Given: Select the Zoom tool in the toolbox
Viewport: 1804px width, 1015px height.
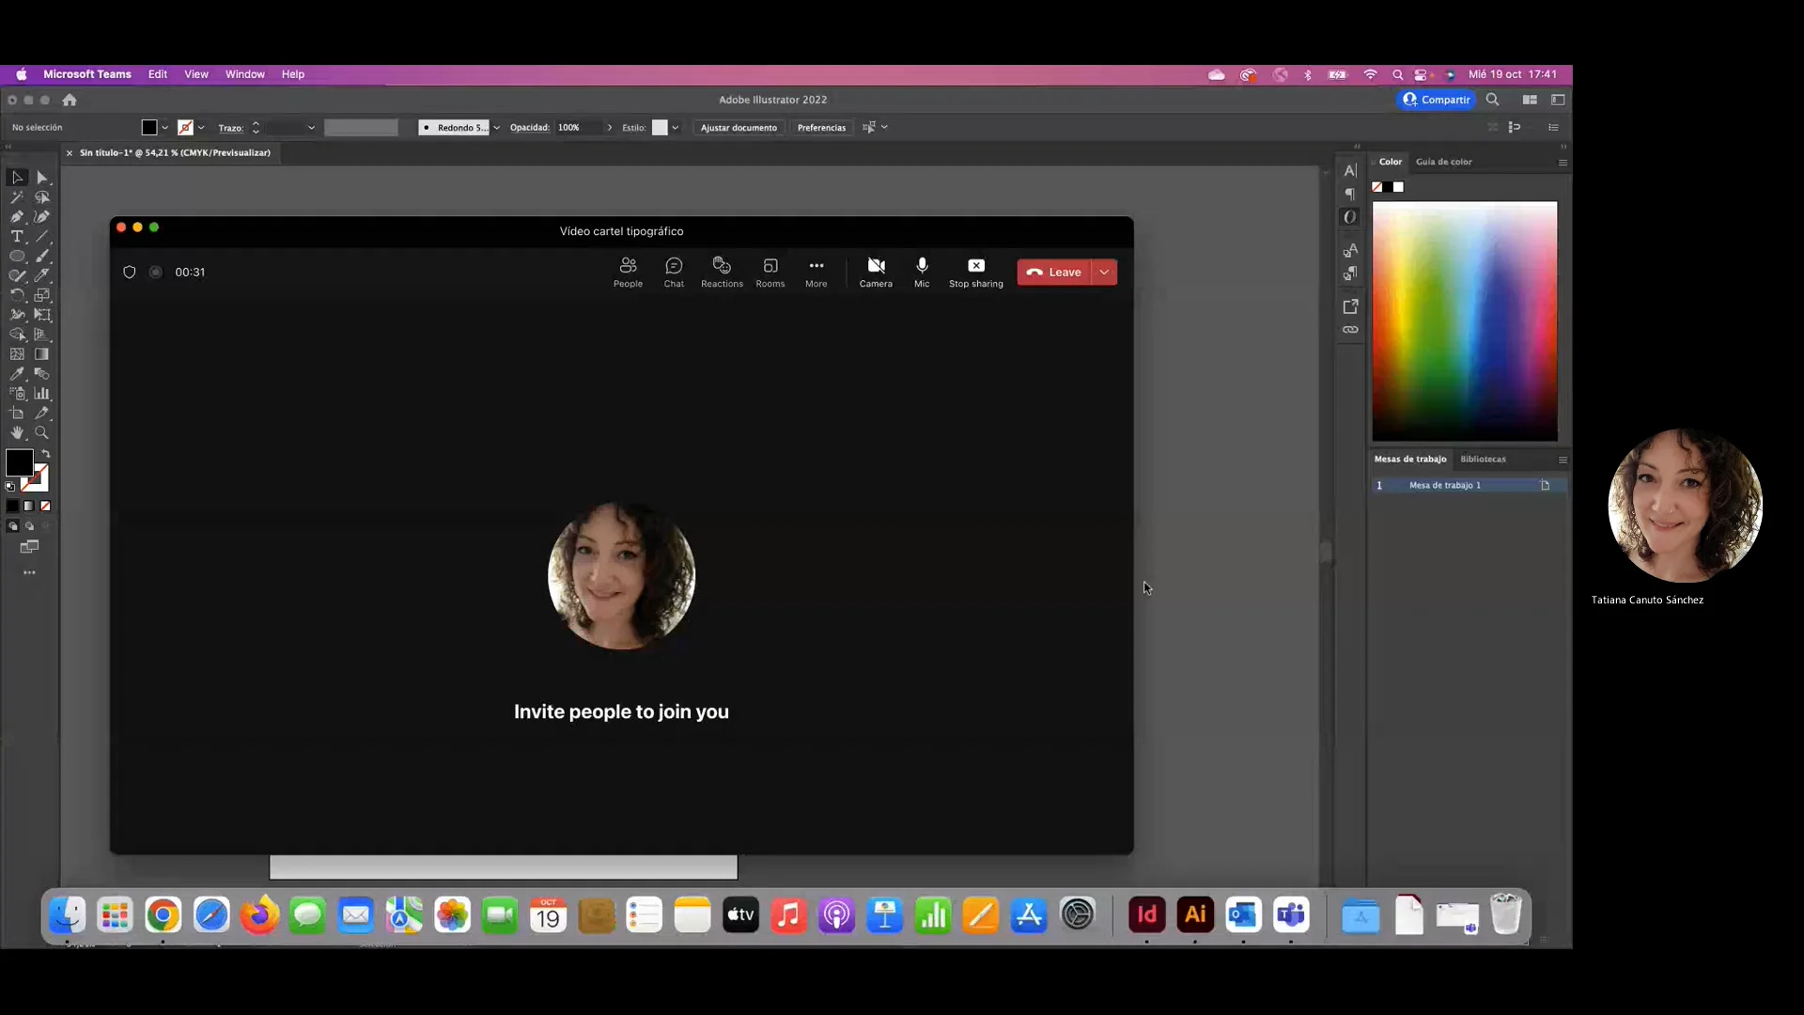Looking at the screenshot, I should (42, 433).
